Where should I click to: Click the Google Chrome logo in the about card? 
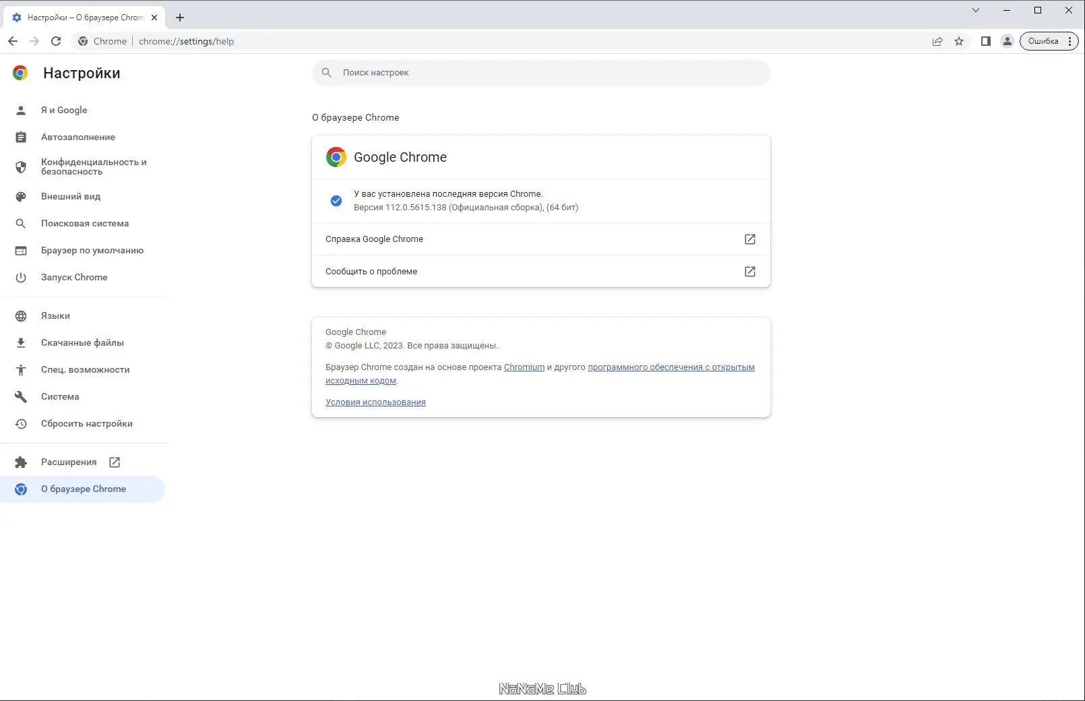tap(336, 157)
